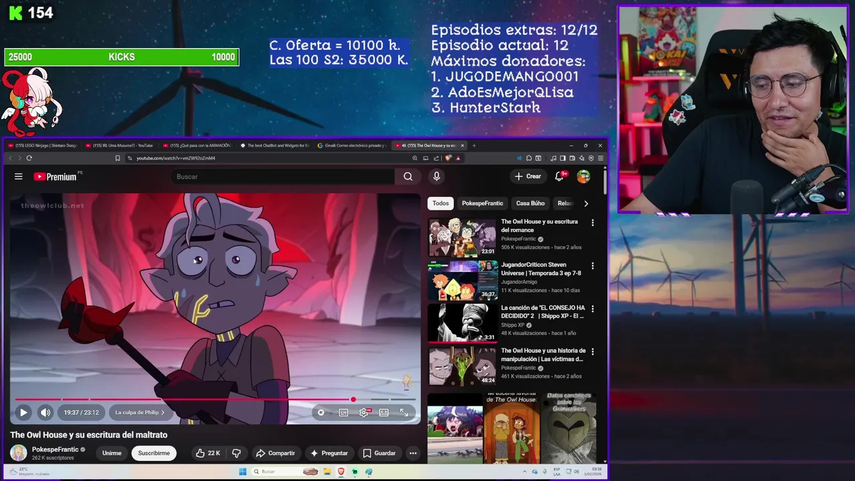This screenshot has width=855, height=481.
Task: Switch to theater mode in the player
Action: (x=384, y=412)
